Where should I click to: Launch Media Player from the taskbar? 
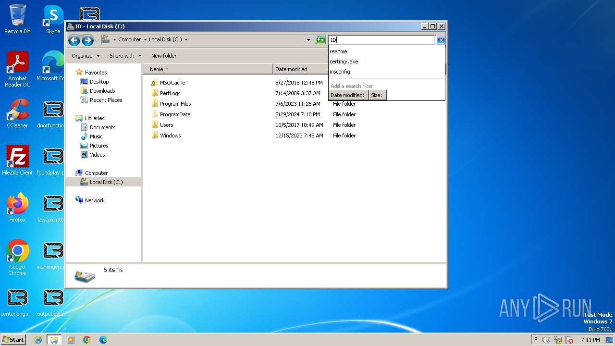[x=71, y=340]
